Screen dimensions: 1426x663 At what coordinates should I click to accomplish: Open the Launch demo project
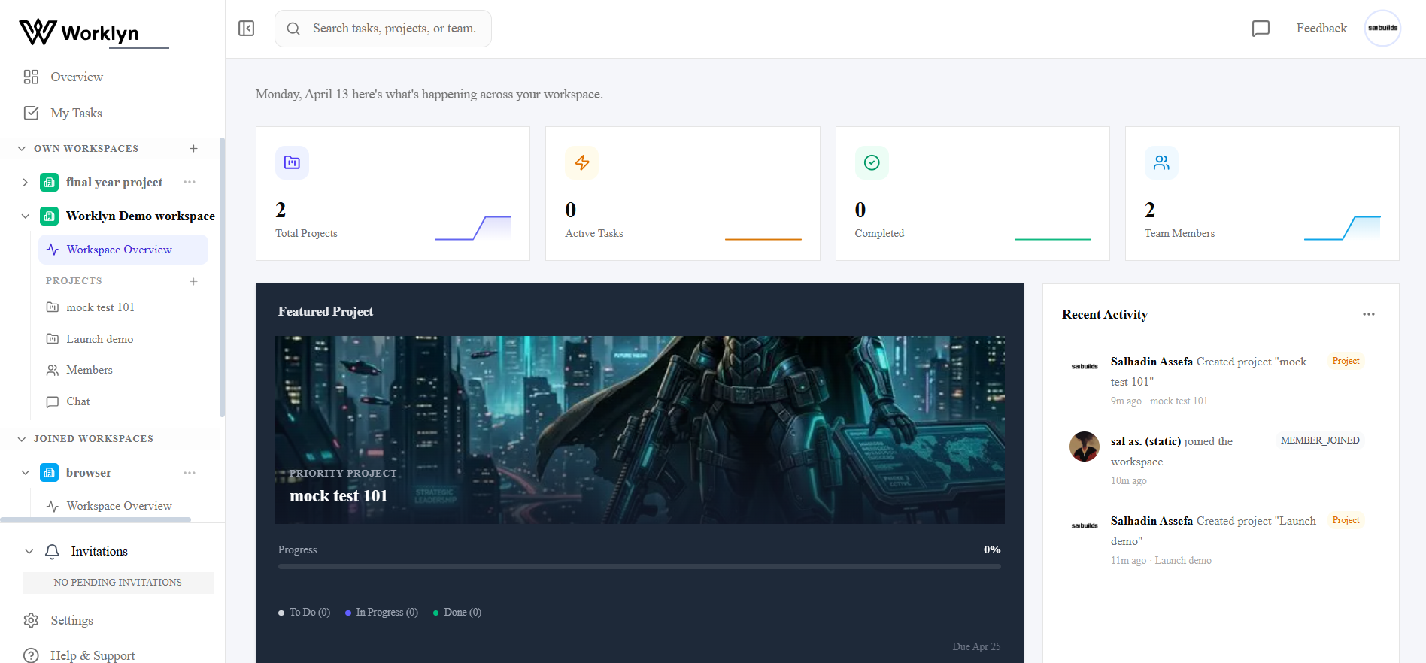[99, 339]
